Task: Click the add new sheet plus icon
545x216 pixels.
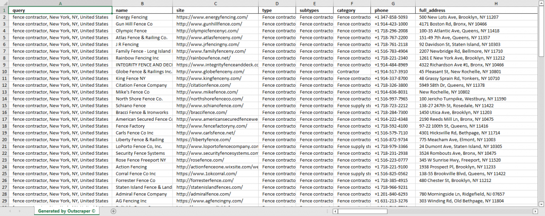Action: pos(113,211)
